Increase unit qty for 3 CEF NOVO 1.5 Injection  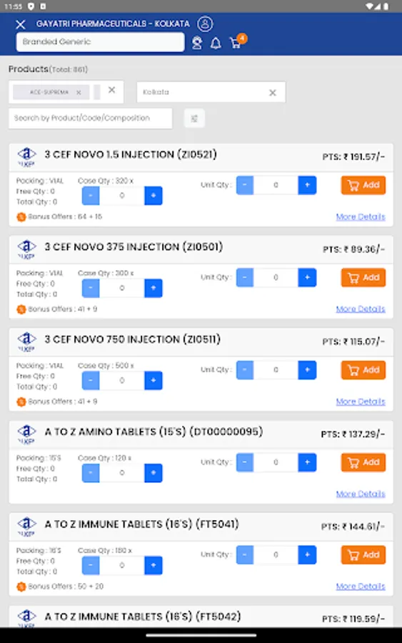[307, 185]
